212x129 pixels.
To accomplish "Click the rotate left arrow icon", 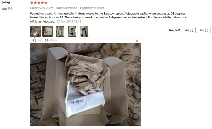I will (34, 40).
